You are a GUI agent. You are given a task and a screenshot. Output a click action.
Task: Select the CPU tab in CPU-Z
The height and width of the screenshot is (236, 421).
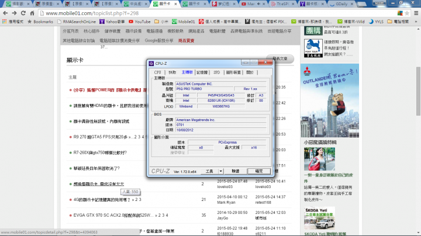(158, 72)
